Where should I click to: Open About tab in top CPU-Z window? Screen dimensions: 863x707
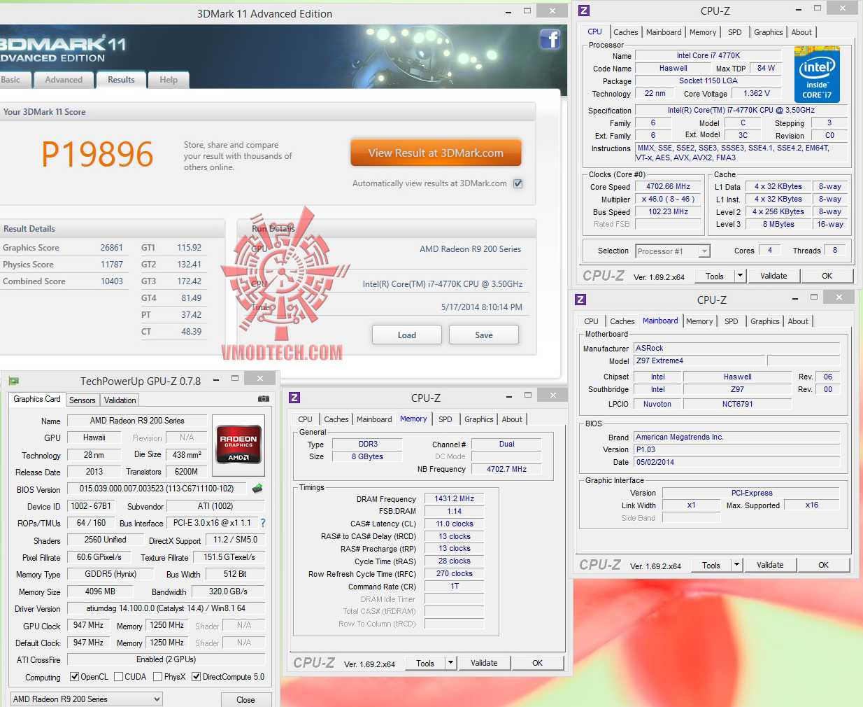(x=801, y=32)
